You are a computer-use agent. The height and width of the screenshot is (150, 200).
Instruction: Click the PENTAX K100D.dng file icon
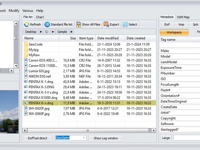click(x=26, y=98)
